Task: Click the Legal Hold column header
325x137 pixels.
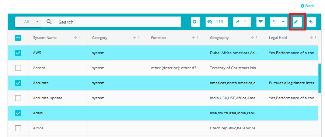Action: pyautogui.click(x=278, y=38)
